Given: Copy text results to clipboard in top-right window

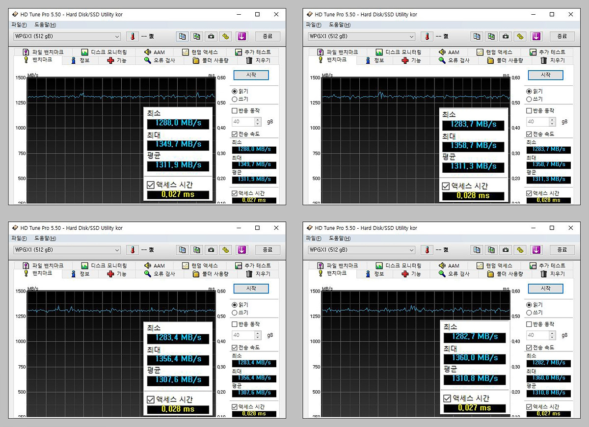Looking at the screenshot, I should pyautogui.click(x=477, y=36).
